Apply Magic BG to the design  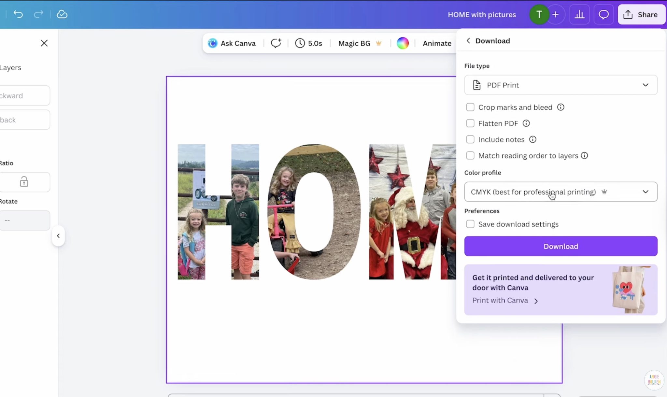pyautogui.click(x=354, y=43)
